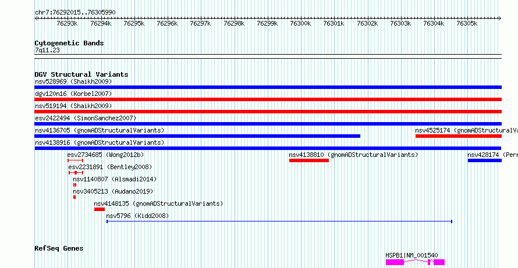
Task: Open nsv4148135 (gnomADStructuralVariants) label
Action: point(158,203)
